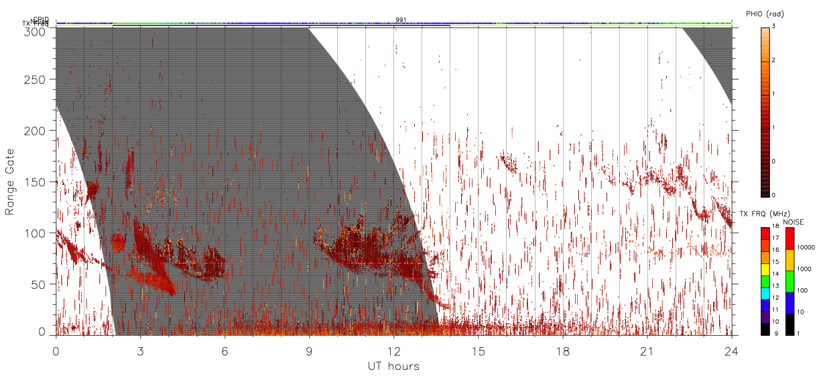
Task: Click the "10000" label in NOISE legend
Action: click(x=806, y=247)
